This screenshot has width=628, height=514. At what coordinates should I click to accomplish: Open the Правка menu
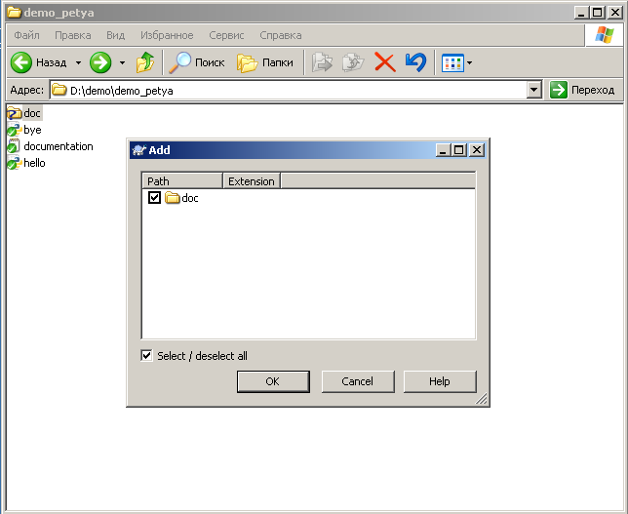coord(73,35)
